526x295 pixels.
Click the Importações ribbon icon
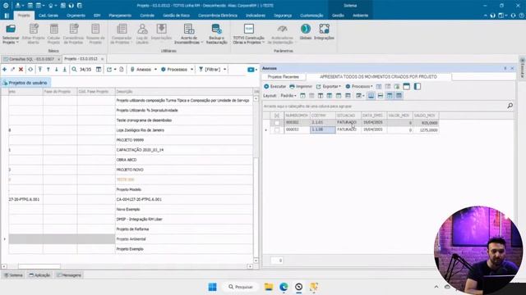(161, 32)
